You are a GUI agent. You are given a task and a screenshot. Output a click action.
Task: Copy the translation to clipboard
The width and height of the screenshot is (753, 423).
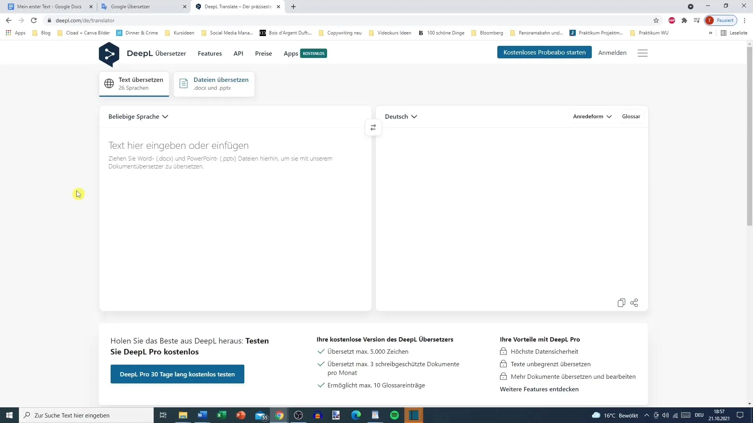[621, 303]
